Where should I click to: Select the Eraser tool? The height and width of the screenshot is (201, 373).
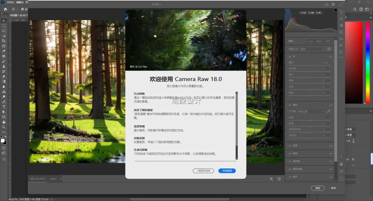click(x=3, y=76)
